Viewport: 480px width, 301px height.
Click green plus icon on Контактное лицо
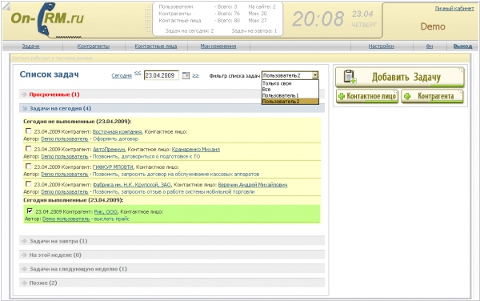(x=342, y=96)
